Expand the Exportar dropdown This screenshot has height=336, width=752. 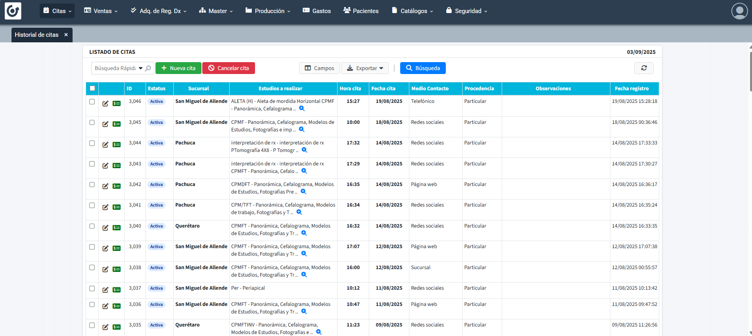[x=364, y=68]
